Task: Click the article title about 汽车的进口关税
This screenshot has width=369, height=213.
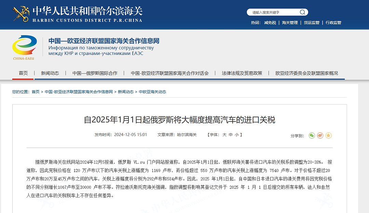Action: pos(180,120)
